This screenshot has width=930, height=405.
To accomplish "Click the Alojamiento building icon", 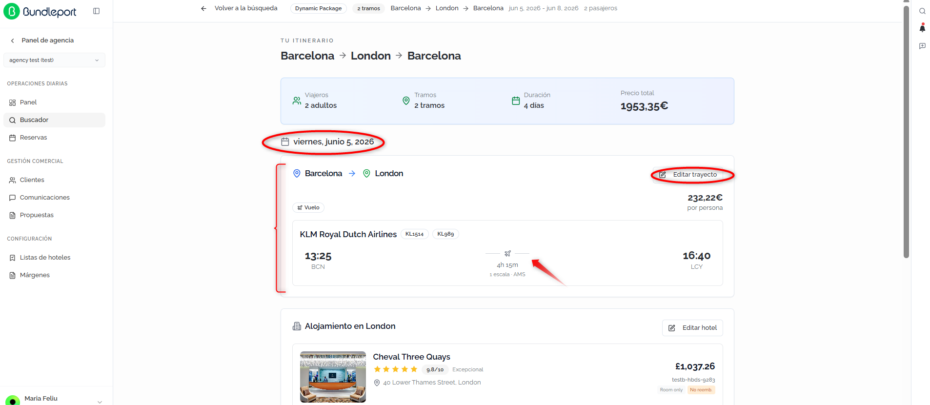I will coord(297,326).
